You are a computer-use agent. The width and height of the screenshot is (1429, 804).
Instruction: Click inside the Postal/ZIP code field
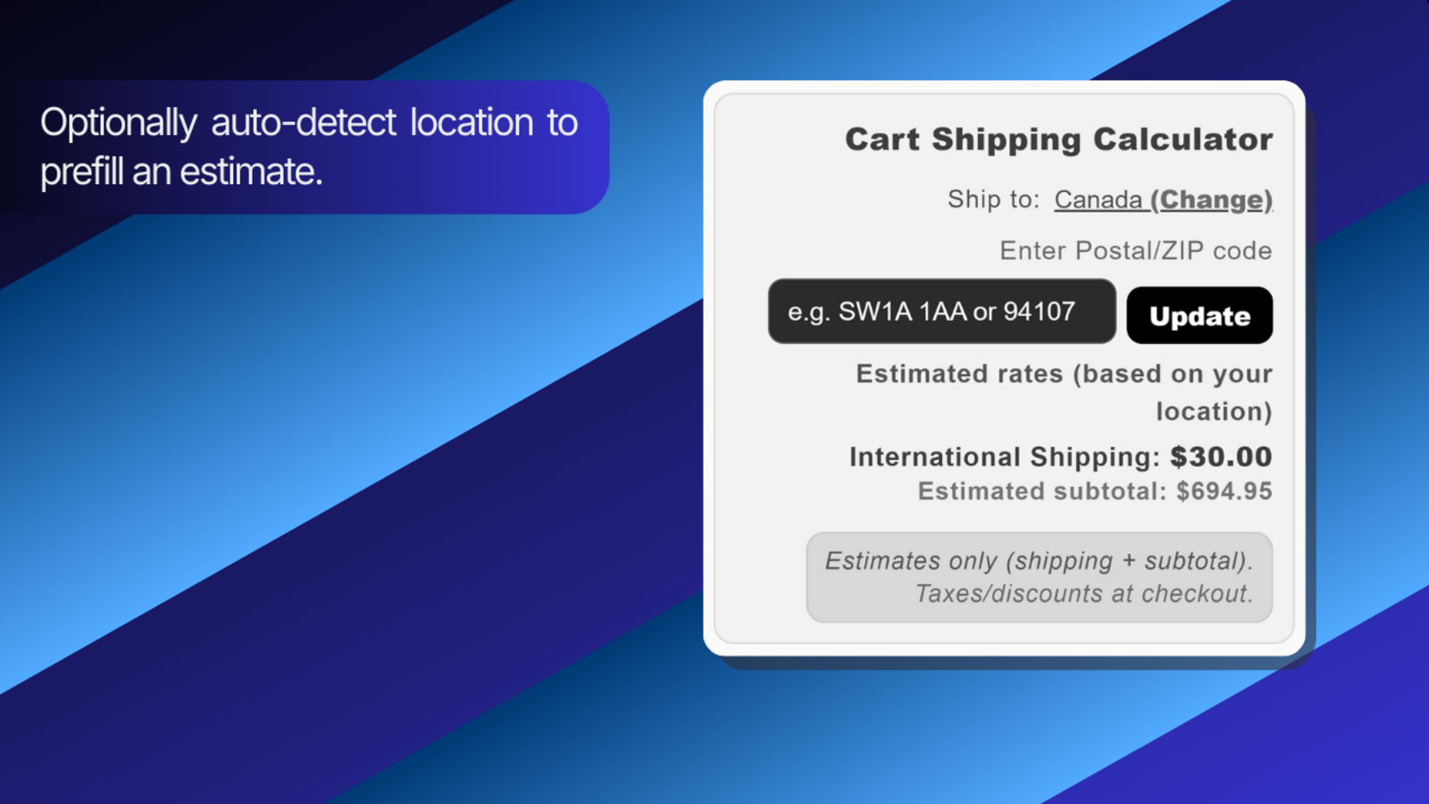pos(940,311)
